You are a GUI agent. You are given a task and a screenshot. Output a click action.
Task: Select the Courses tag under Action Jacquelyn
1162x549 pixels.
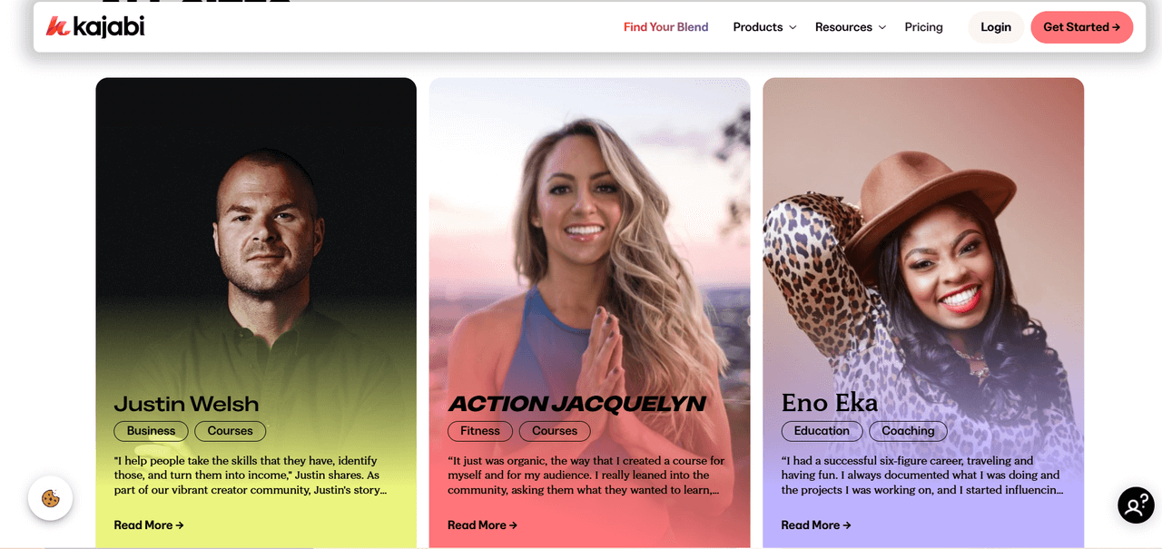[x=555, y=431]
